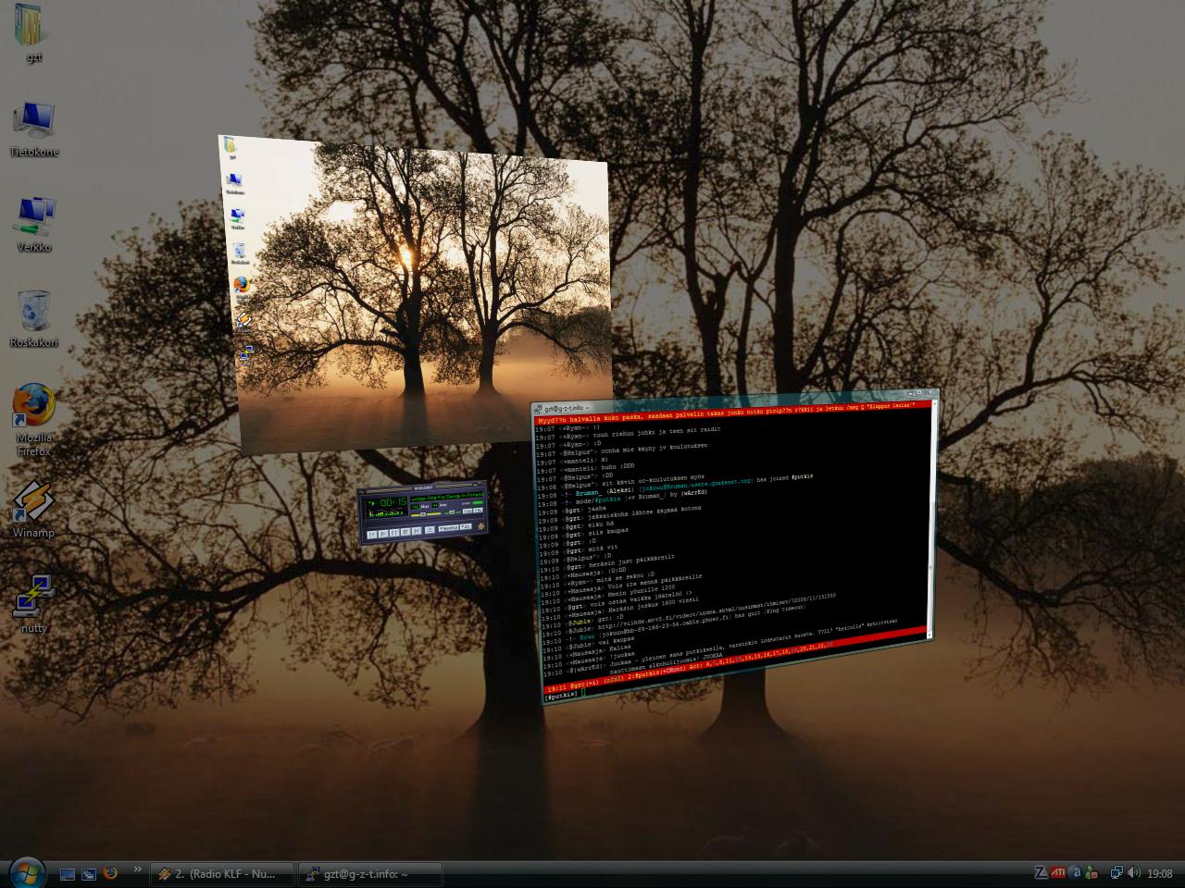Click Show Desktop in Quick Launch
This screenshot has height=888, width=1185.
pyautogui.click(x=68, y=873)
